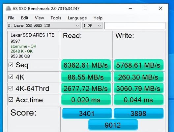This screenshot has width=174, height=132.
Task: Click the Seq write result 5768.61 MB/s
Action: point(139,65)
